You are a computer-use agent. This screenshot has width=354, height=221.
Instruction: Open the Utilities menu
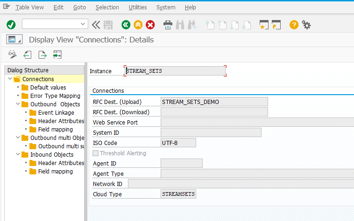click(137, 7)
